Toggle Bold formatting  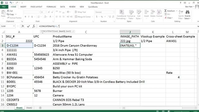[25, 16]
